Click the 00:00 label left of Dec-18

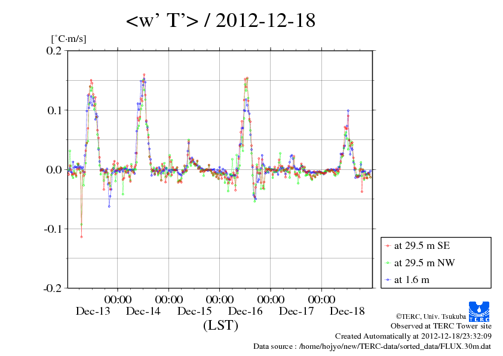click(322, 299)
